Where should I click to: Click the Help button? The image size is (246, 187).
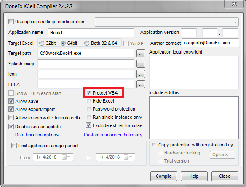click(194, 176)
